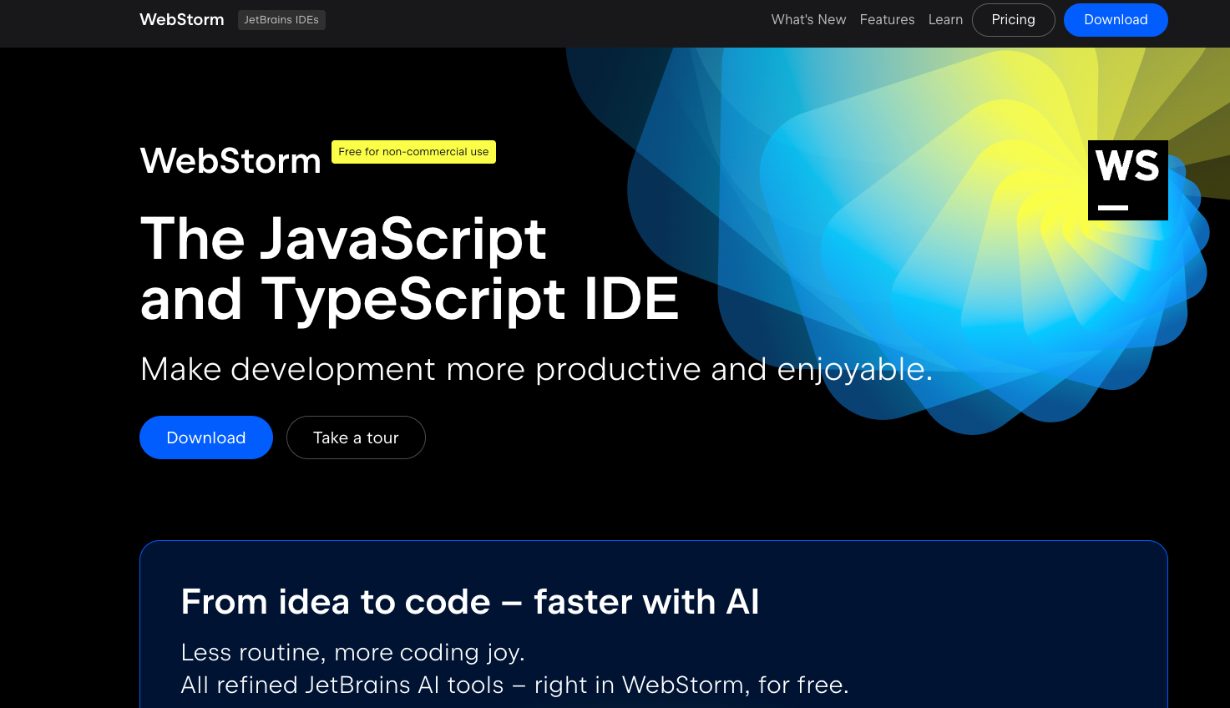Open the JetBrains IDEs badge
Viewport: 1230px width, 708px height.
(x=281, y=20)
